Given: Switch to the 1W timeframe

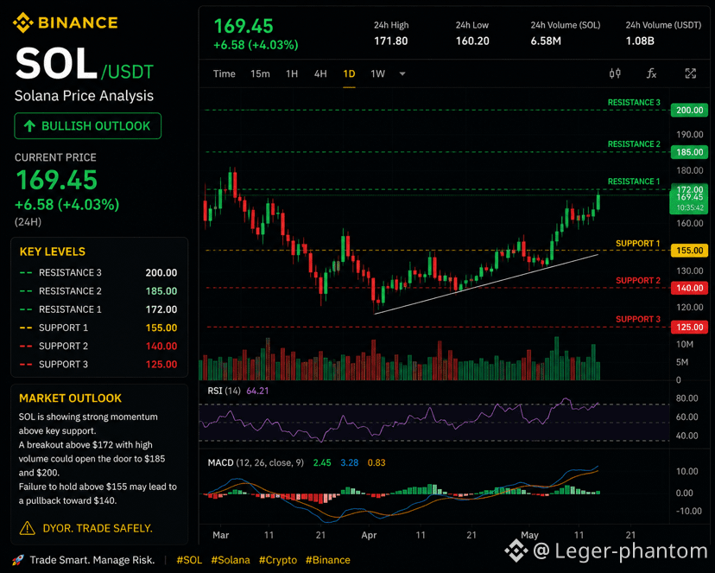Looking at the screenshot, I should coord(378,74).
